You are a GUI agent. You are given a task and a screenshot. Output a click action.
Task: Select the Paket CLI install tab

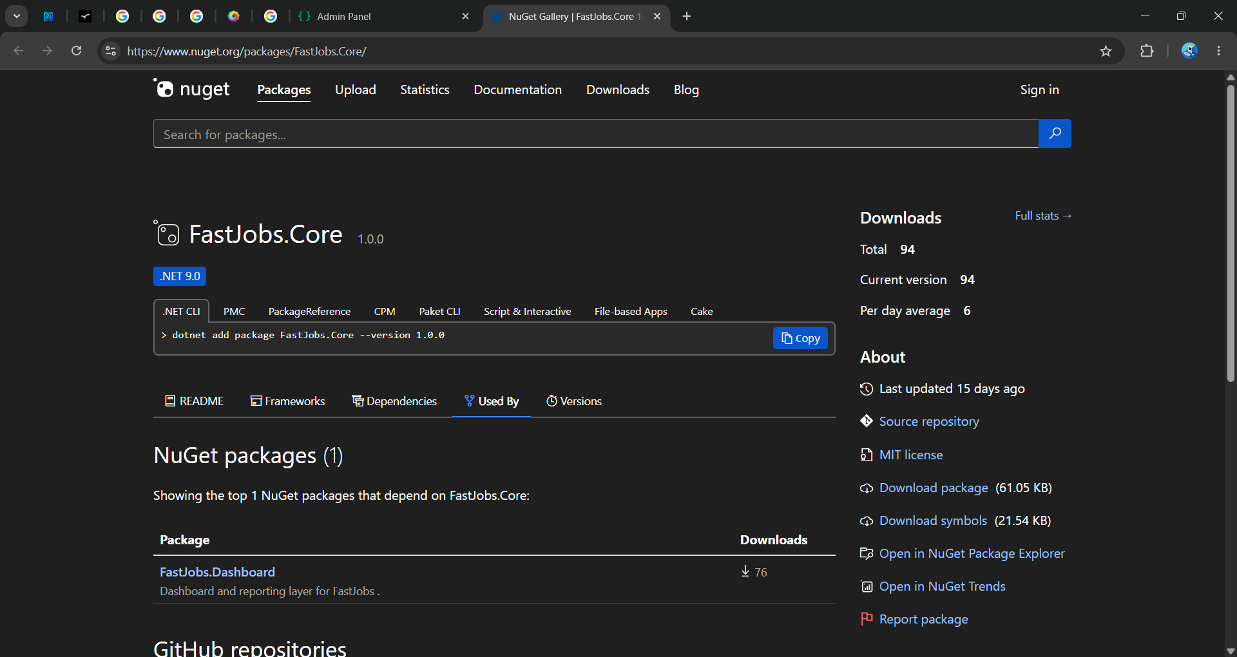tap(439, 311)
